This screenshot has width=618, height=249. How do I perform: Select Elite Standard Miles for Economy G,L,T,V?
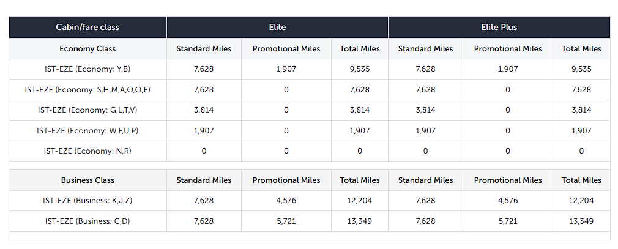coord(204,110)
